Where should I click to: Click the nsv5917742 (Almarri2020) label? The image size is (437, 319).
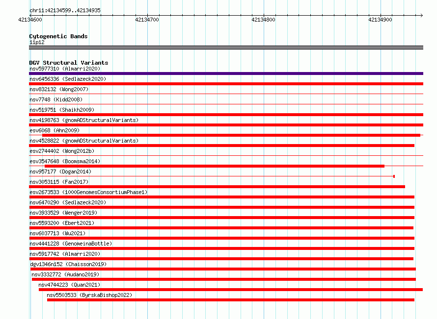[65, 254]
